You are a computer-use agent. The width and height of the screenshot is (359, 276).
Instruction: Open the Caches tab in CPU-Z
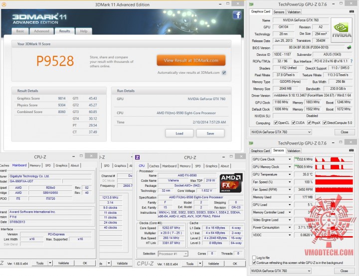coord(154,166)
